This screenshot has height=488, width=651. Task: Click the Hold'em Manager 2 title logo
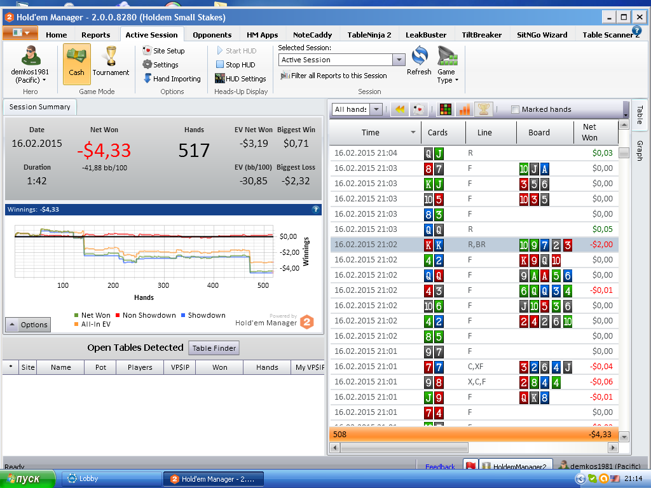9,17
